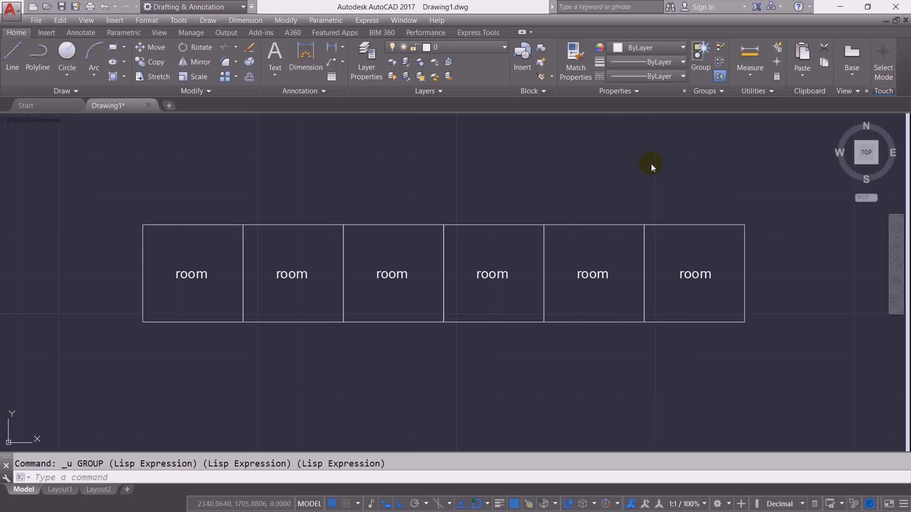911x512 pixels.
Task: Toggle polar tracking in status bar
Action: pyautogui.click(x=414, y=503)
